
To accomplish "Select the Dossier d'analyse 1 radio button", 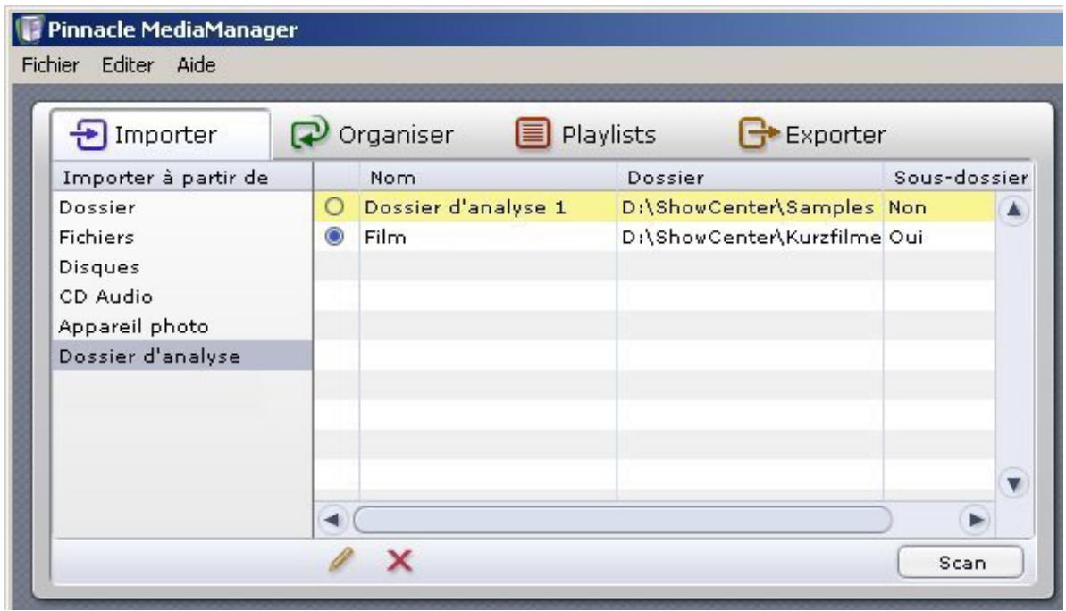I will (x=334, y=206).
